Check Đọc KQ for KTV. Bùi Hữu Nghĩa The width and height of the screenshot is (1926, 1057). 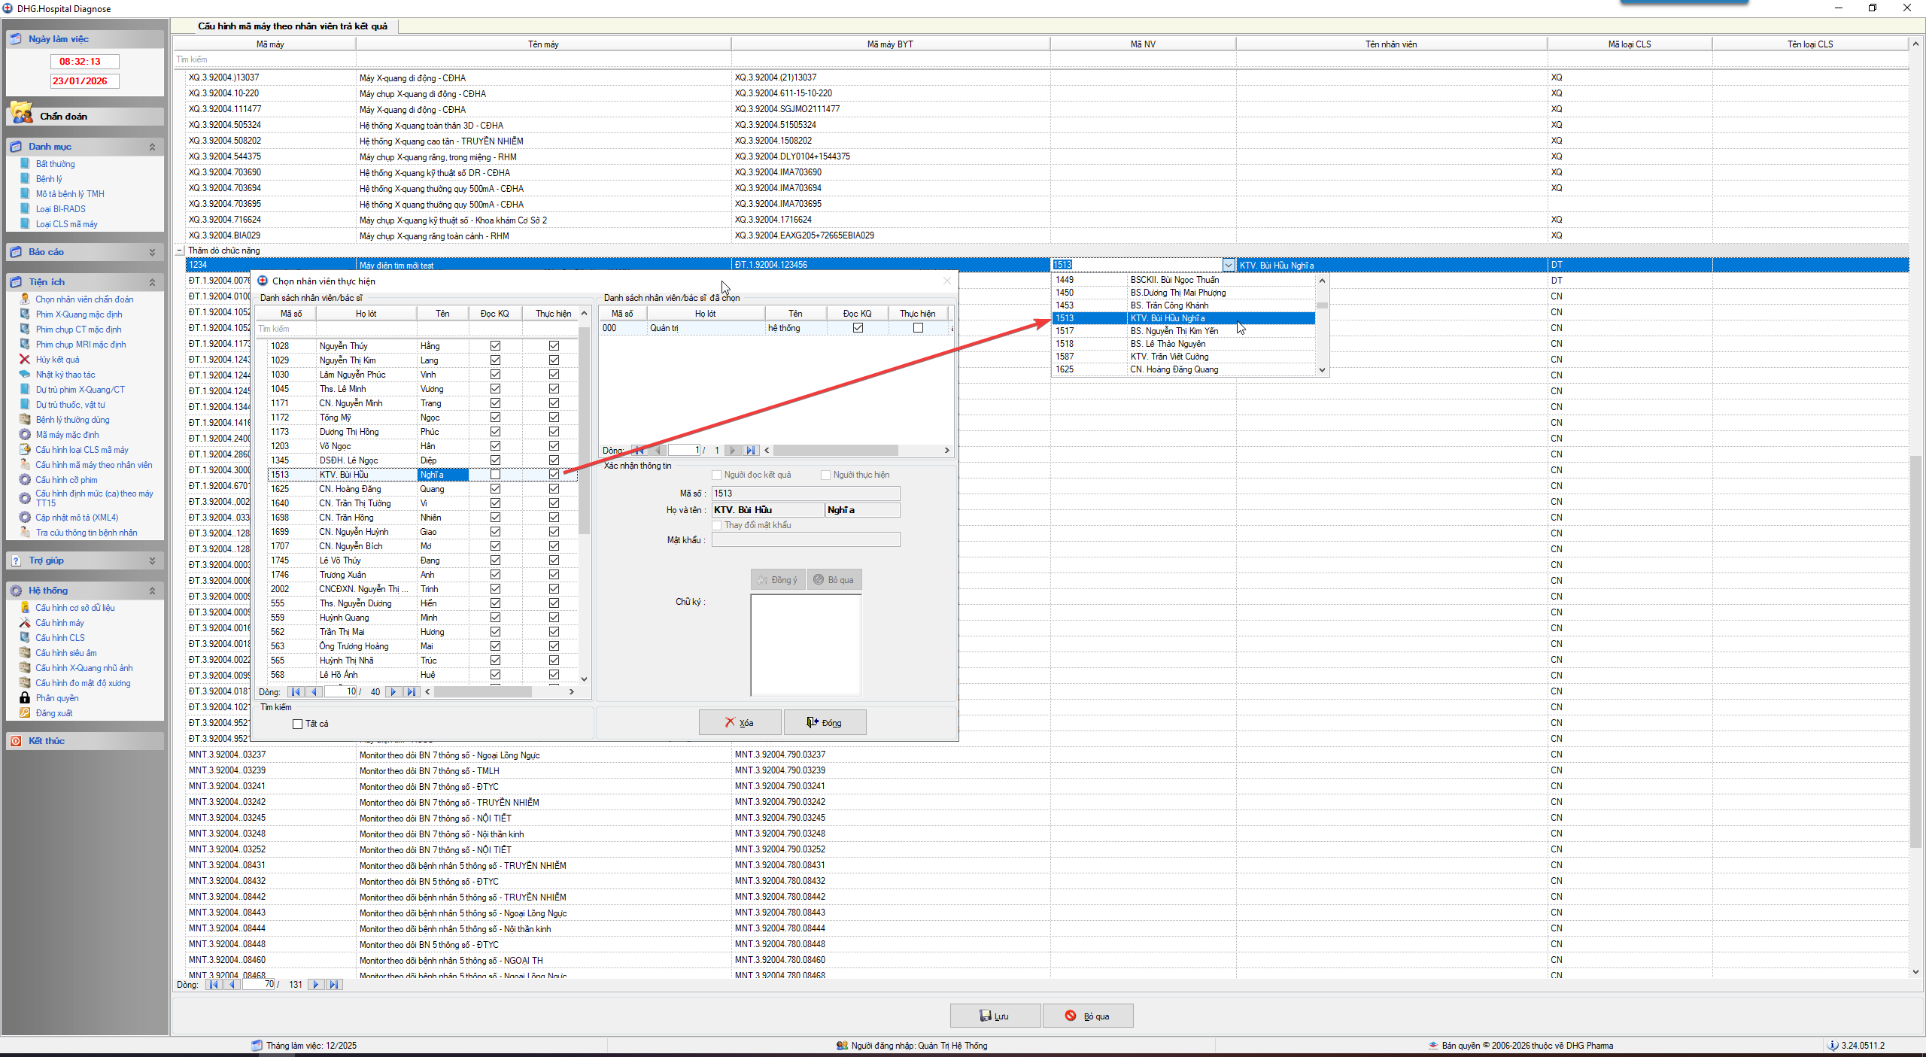(495, 475)
